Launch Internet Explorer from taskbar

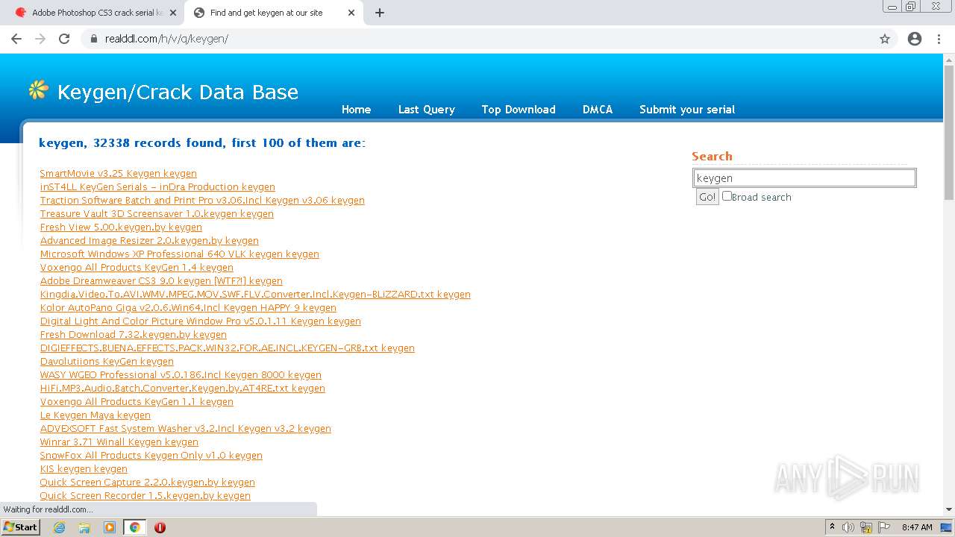coord(59,527)
